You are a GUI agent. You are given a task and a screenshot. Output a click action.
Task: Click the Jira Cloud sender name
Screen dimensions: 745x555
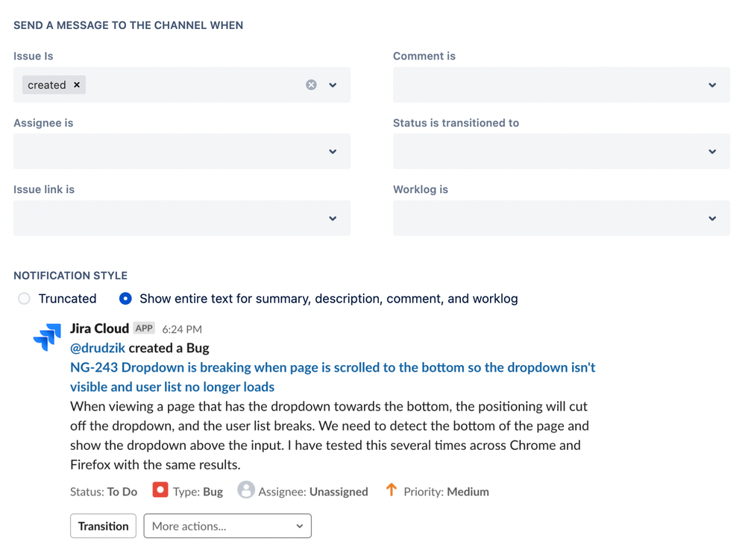(100, 329)
